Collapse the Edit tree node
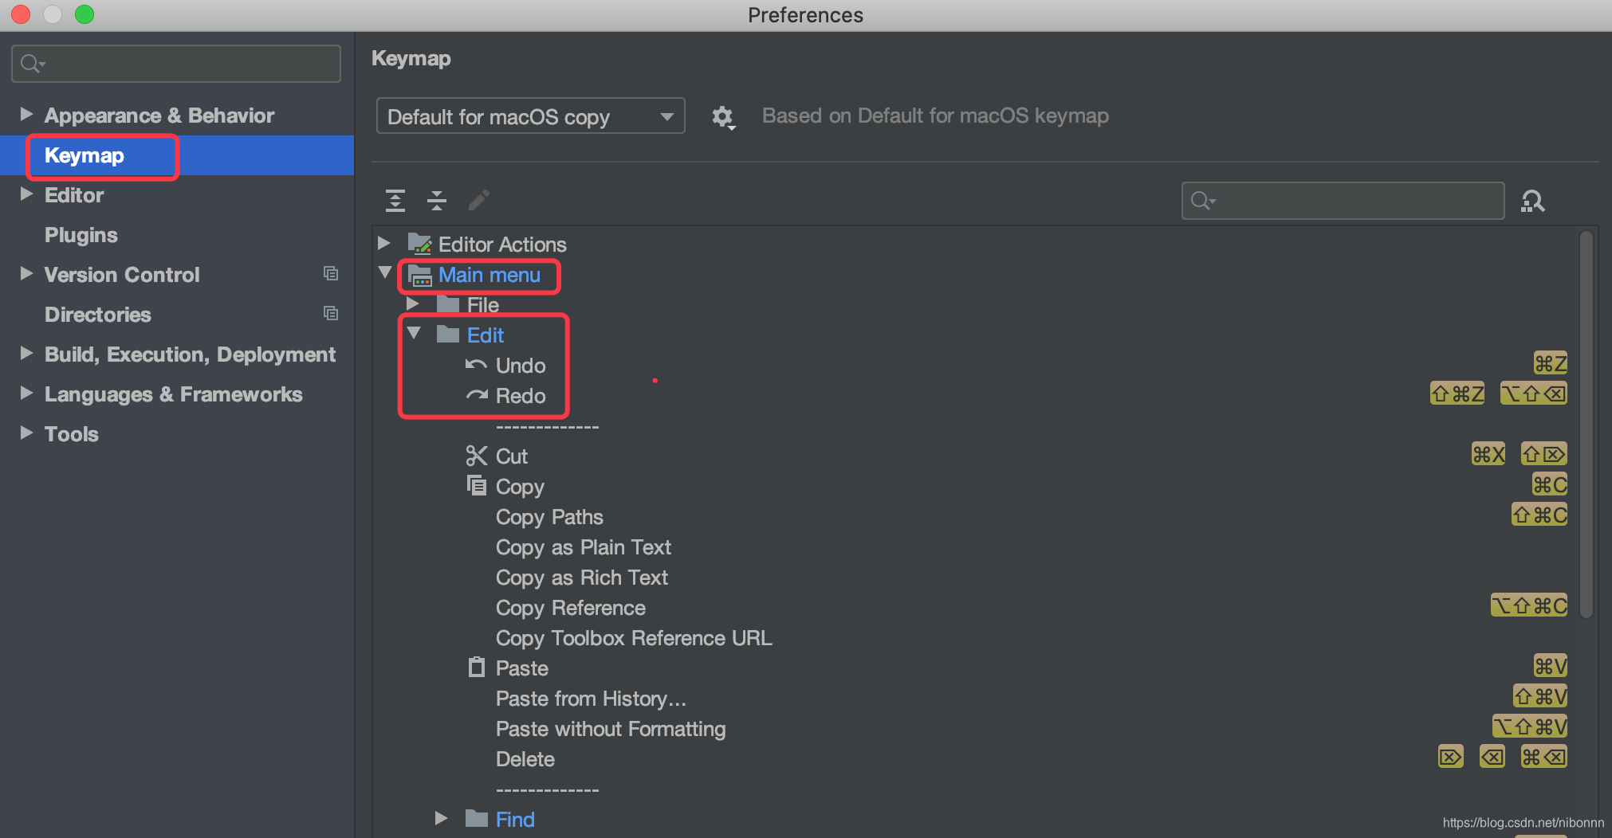1612x838 pixels. click(x=414, y=334)
